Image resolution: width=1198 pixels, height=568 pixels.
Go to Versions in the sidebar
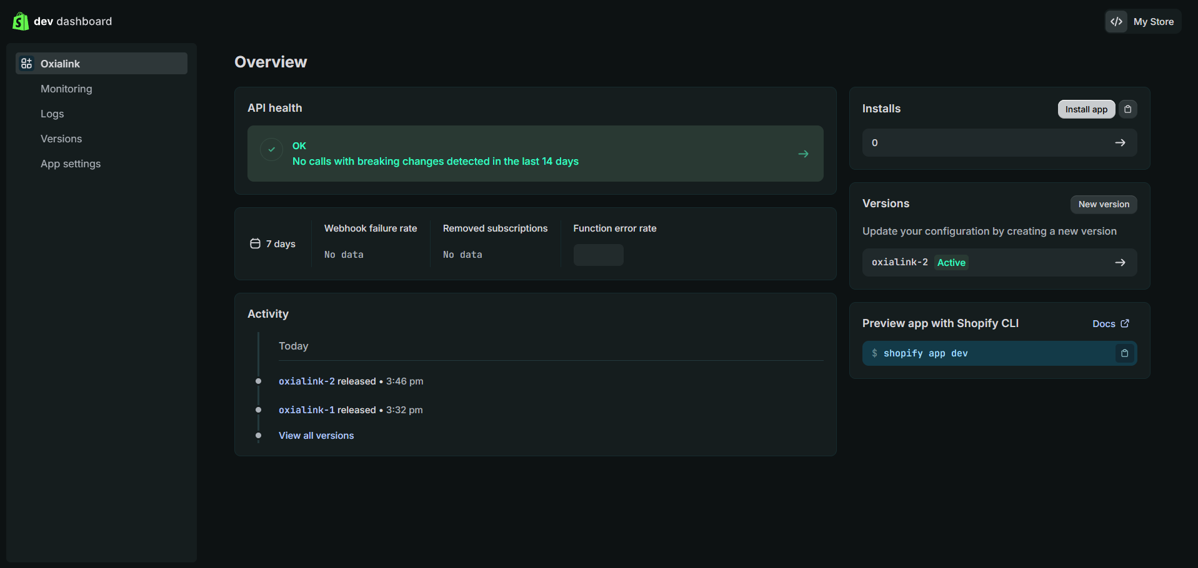pos(61,139)
